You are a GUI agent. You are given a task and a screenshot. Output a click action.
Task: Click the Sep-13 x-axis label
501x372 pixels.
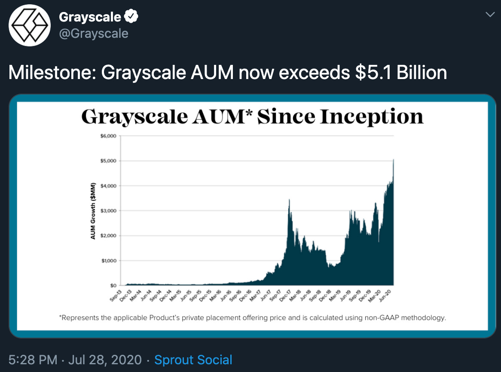116,296
